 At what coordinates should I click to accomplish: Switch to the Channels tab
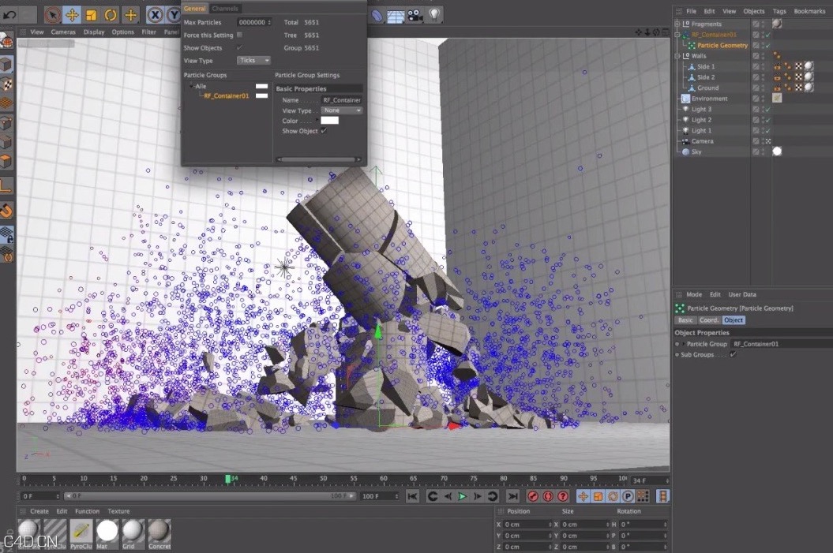click(x=225, y=9)
